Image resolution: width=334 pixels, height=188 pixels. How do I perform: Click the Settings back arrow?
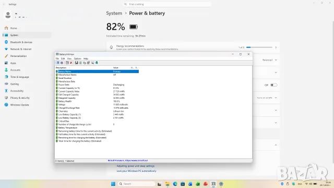pos(4,4)
